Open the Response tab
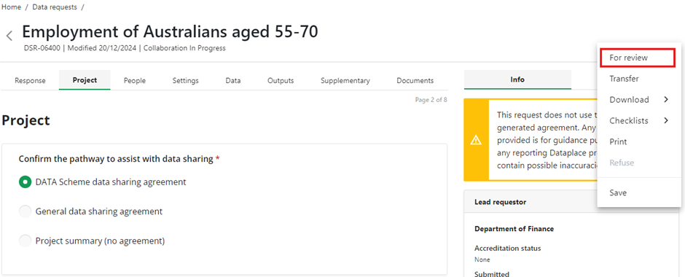 30,80
